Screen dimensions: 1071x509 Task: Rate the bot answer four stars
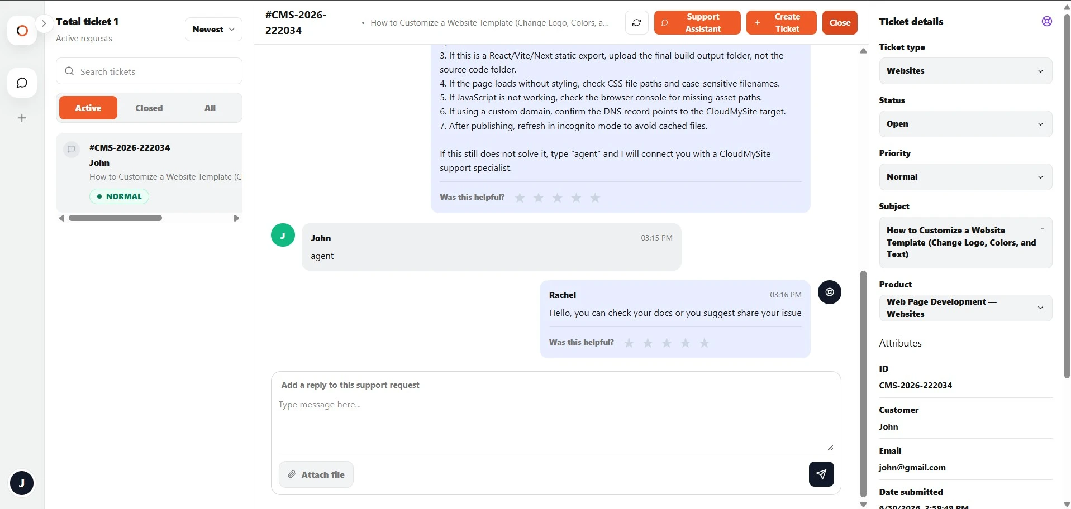pos(577,198)
